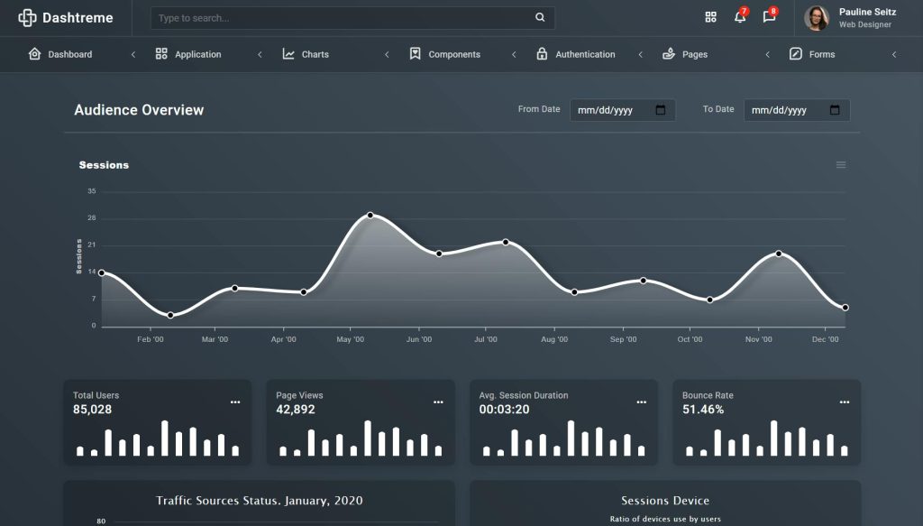Open the apps grid icon in header

[x=710, y=16]
